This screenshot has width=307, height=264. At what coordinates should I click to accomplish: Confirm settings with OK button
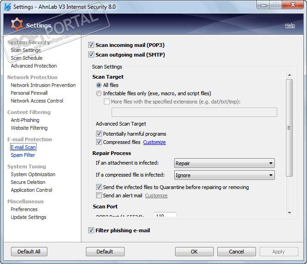click(x=194, y=252)
